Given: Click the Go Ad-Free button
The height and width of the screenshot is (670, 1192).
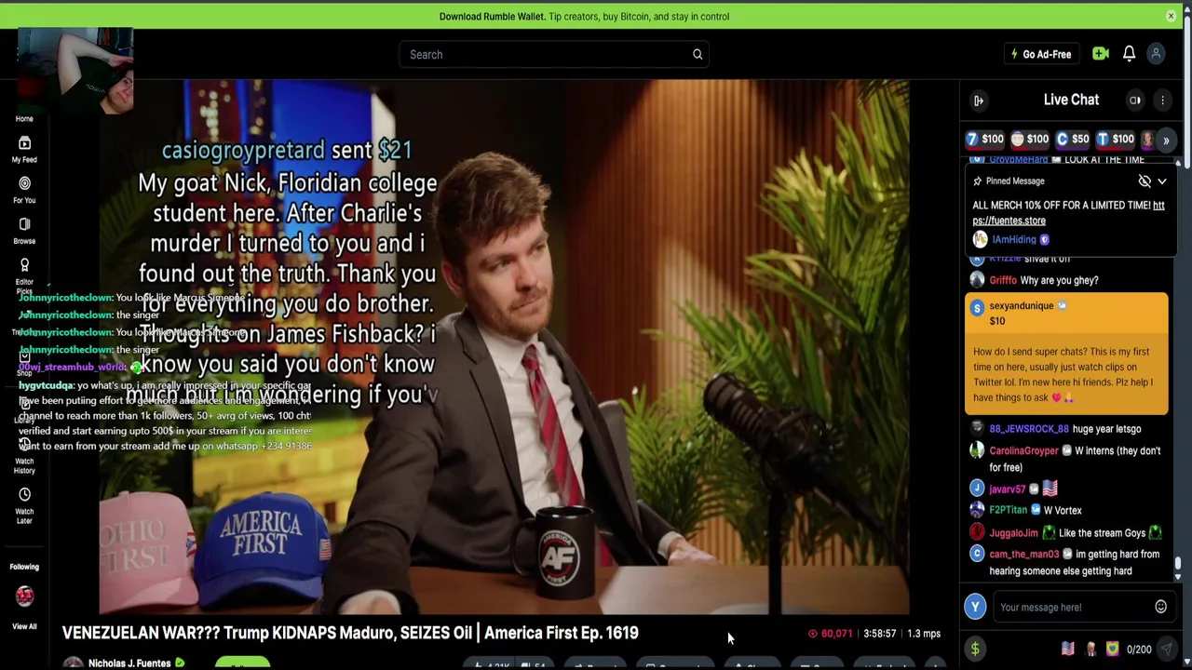Looking at the screenshot, I should [1042, 54].
